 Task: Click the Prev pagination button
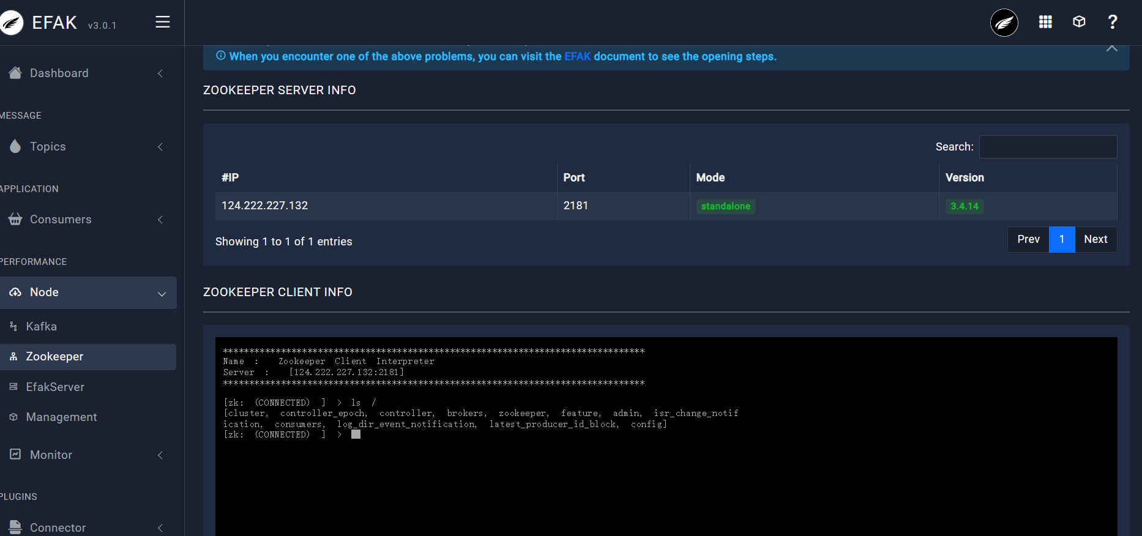[1028, 239]
